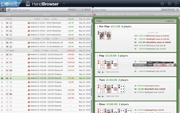The width and height of the screenshot is (180, 113).
Task: Click the hand list vertical scrollbar
Action: click(x=92, y=21)
